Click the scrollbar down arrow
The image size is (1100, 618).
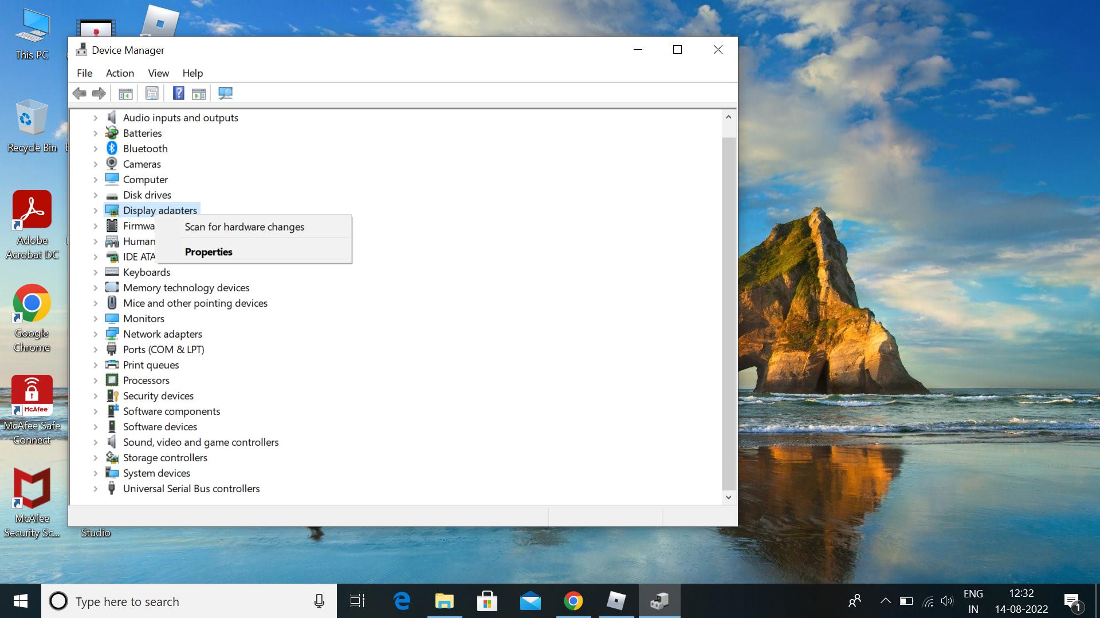(x=728, y=497)
